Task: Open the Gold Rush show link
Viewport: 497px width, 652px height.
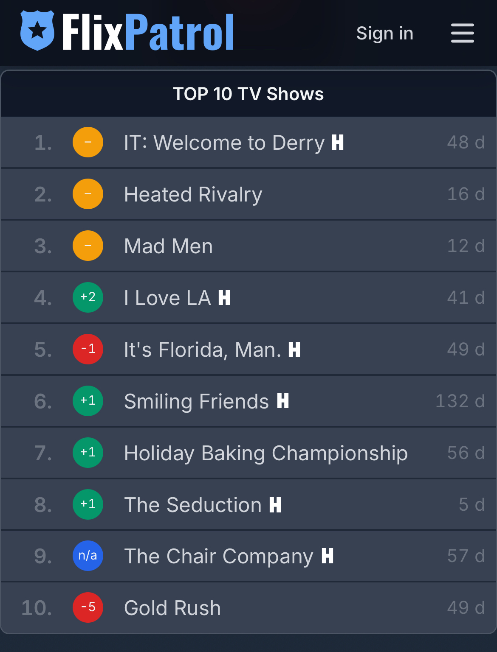Action: tap(172, 608)
